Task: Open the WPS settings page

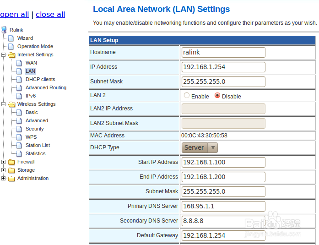Action: pos(31,137)
